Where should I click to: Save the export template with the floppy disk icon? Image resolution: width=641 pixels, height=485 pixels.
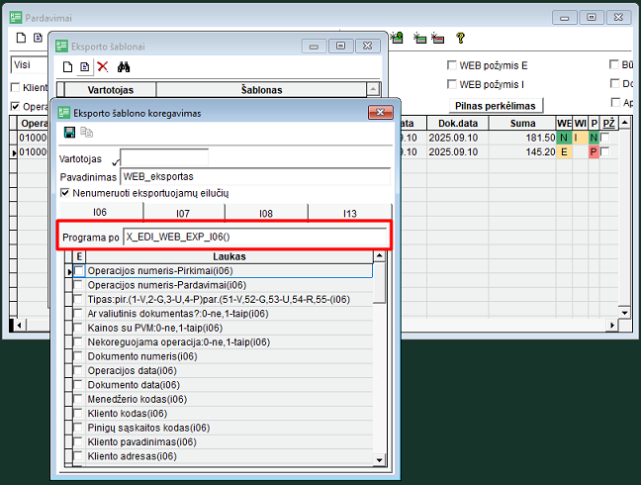click(x=69, y=132)
